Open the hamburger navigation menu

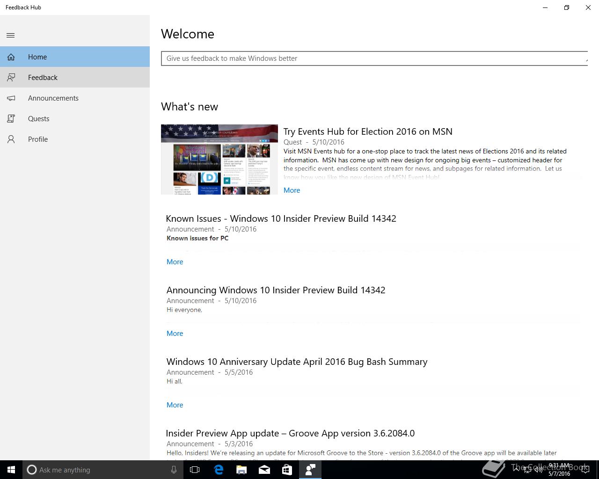11,35
